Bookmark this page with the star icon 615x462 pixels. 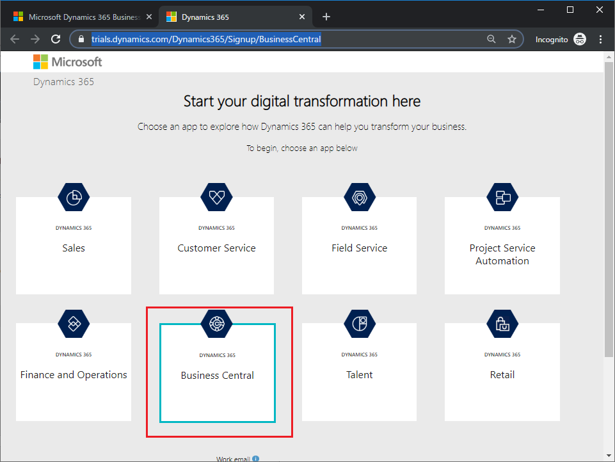512,39
